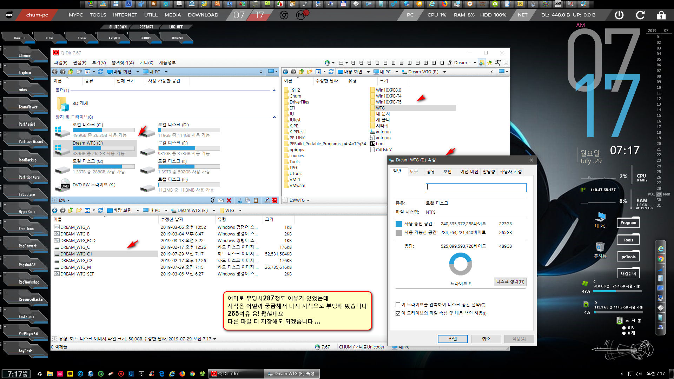Click up-folder icon in top-left pane
This screenshot has width=674, height=379.
[x=71, y=72]
